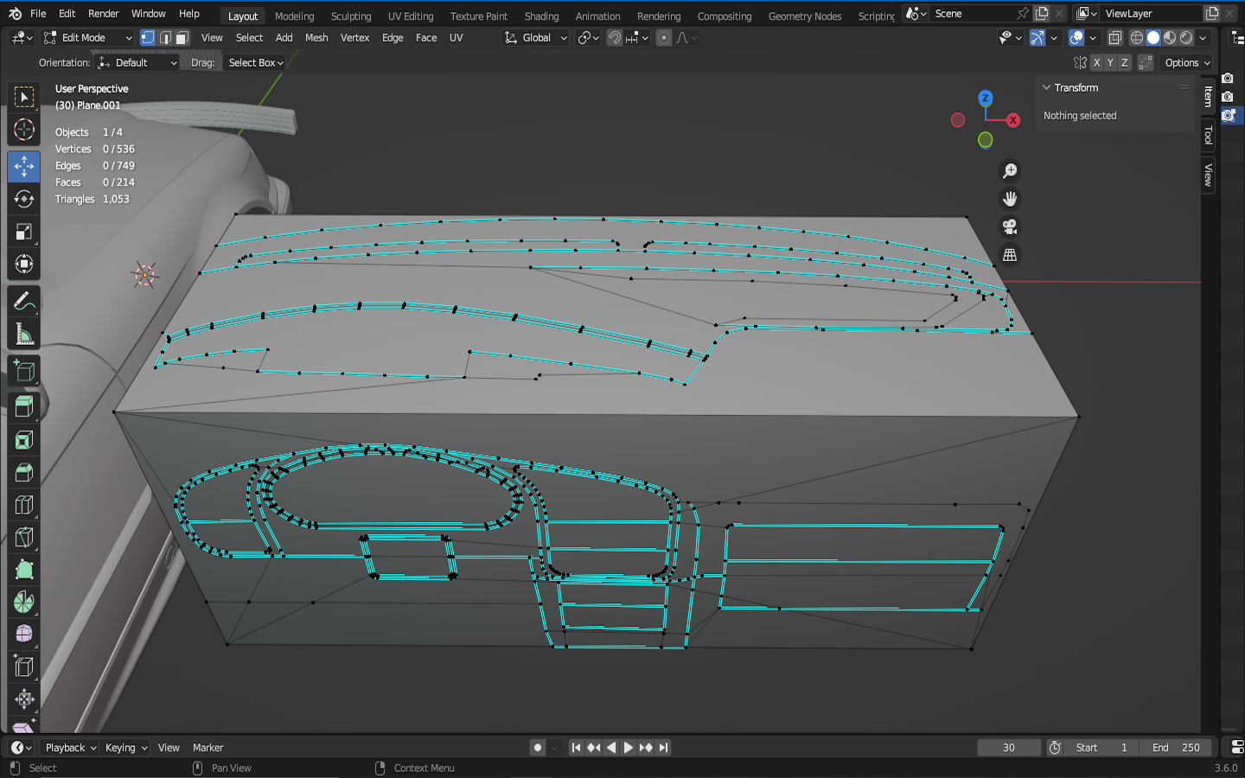Activate the Inset Faces tool
1245x778 pixels.
(x=24, y=440)
